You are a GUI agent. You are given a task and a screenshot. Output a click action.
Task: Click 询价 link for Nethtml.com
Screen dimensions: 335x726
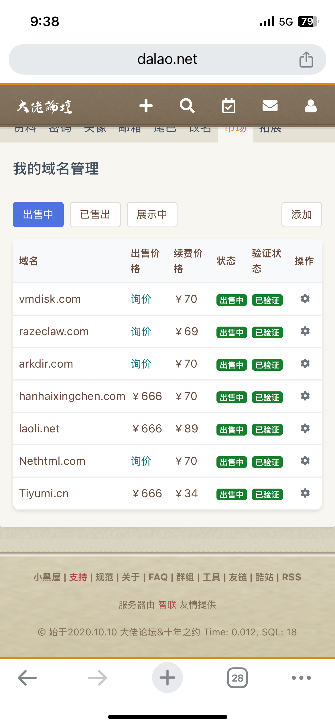141,461
